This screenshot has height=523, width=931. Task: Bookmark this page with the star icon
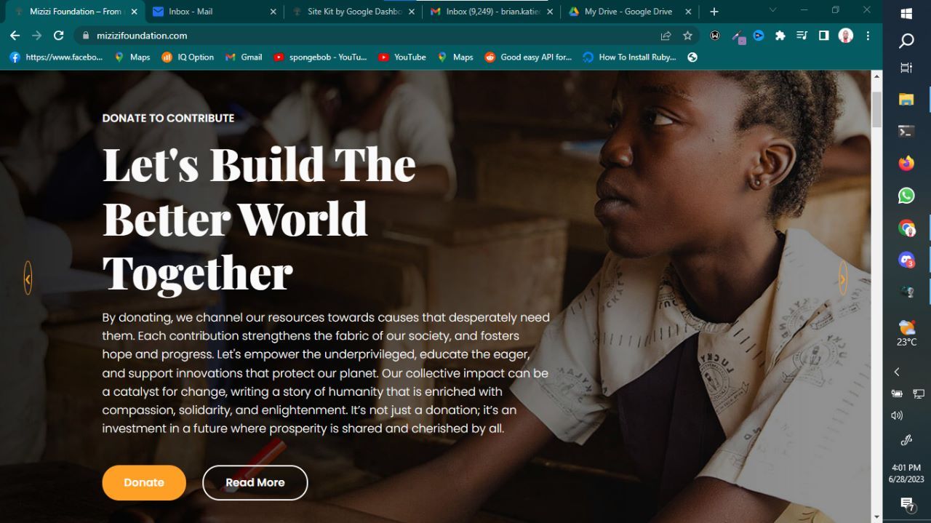coord(687,36)
